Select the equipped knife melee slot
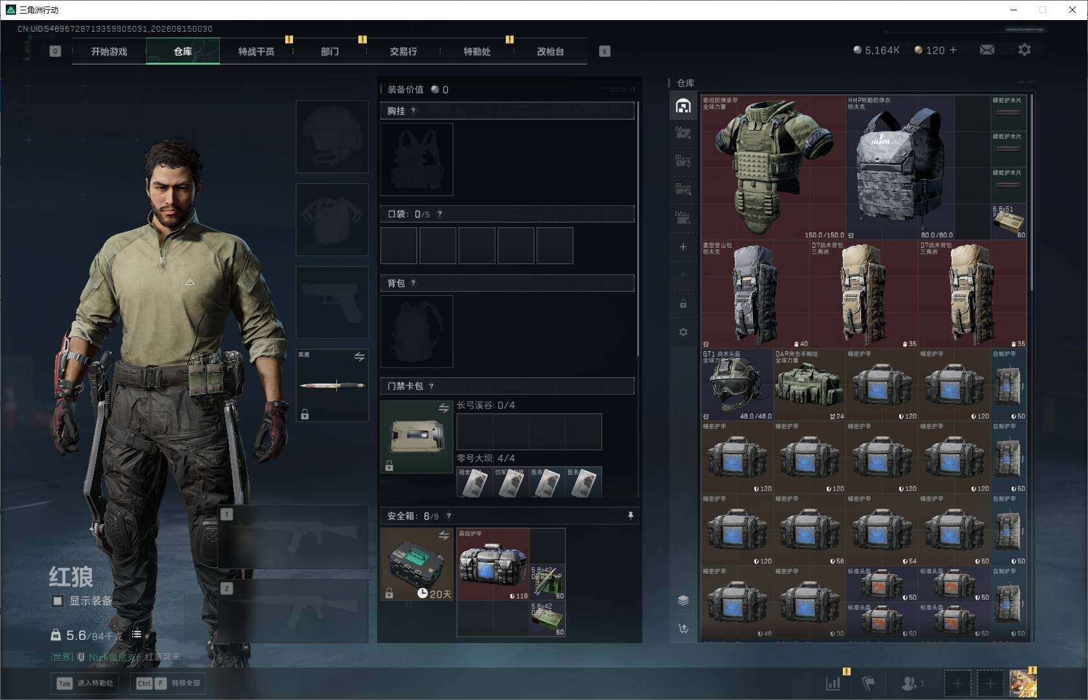Screen dimensions: 1088x700 [332, 386]
